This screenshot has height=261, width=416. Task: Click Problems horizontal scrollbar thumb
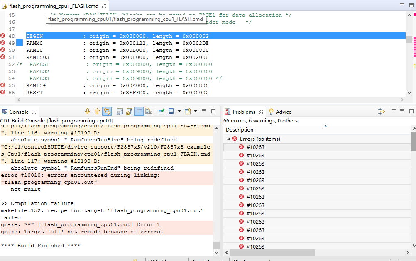click(273, 253)
